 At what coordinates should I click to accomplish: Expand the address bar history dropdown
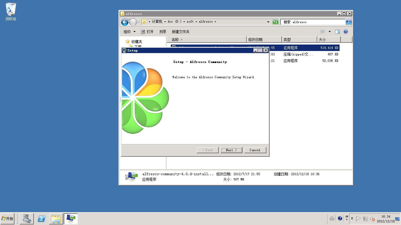(x=268, y=22)
